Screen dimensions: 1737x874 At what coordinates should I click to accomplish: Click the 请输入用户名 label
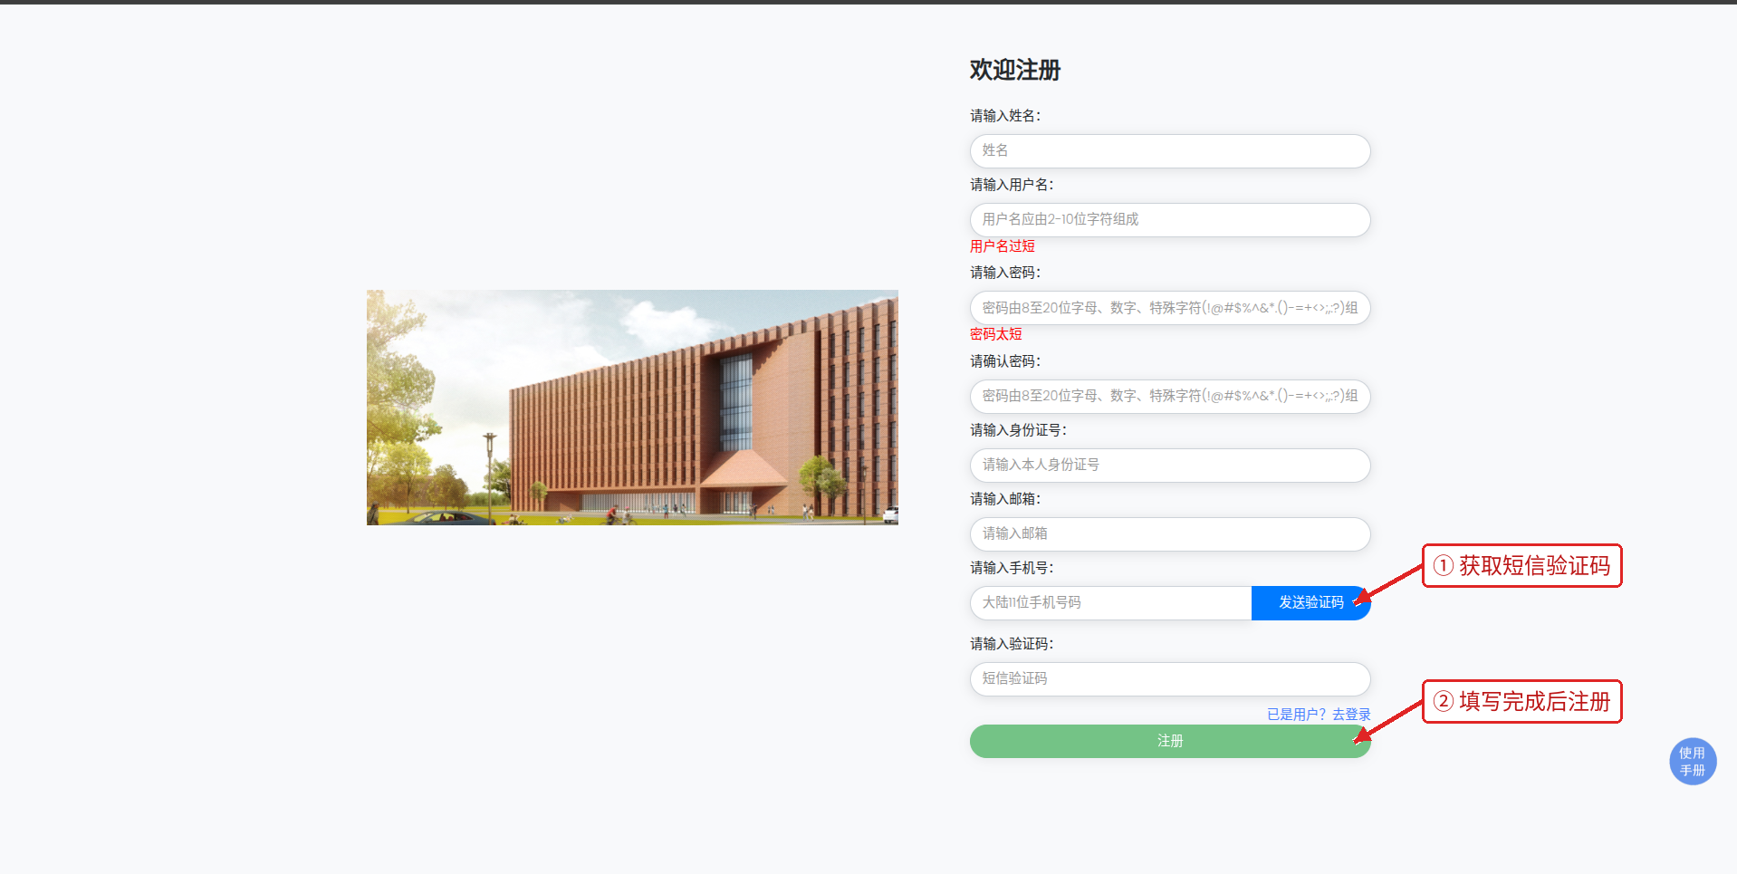(x=1012, y=185)
